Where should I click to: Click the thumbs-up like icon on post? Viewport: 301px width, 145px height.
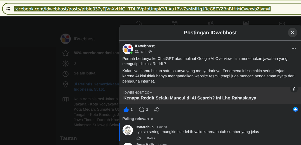pos(126,110)
